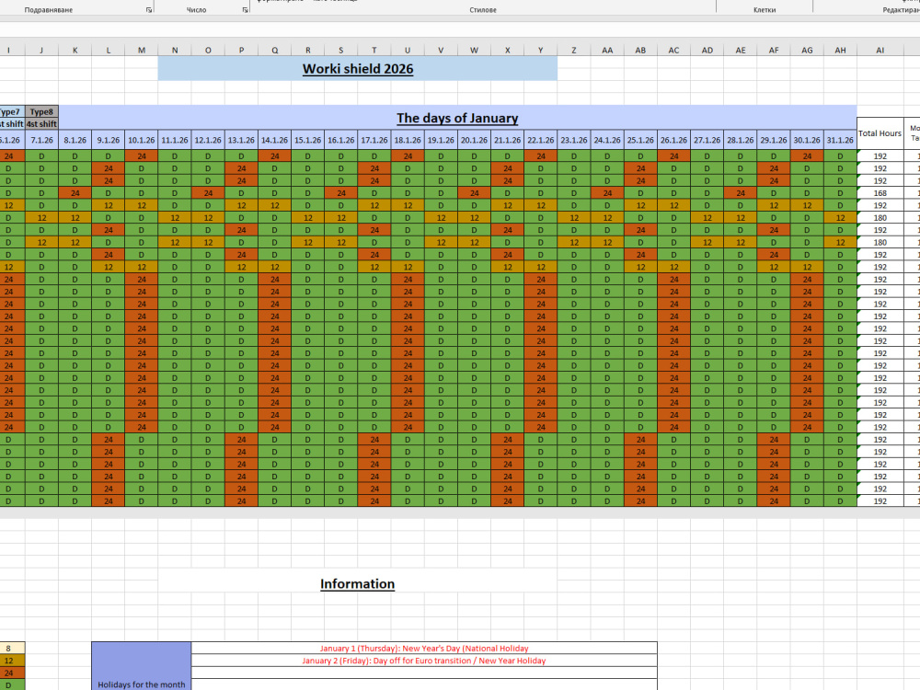Select the date header 23.1.26

[x=574, y=140]
